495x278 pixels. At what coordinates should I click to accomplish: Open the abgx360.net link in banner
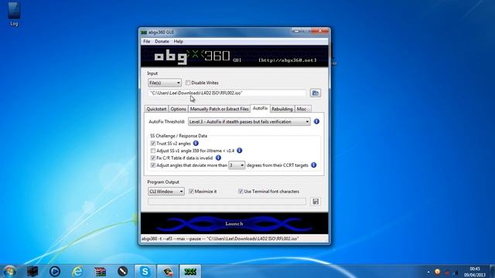pos(287,60)
